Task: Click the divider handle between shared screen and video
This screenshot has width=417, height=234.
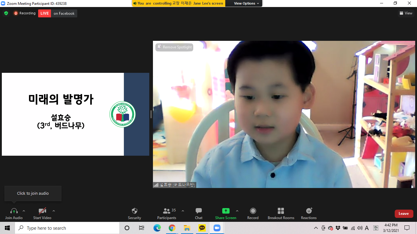Action: pos(151,114)
